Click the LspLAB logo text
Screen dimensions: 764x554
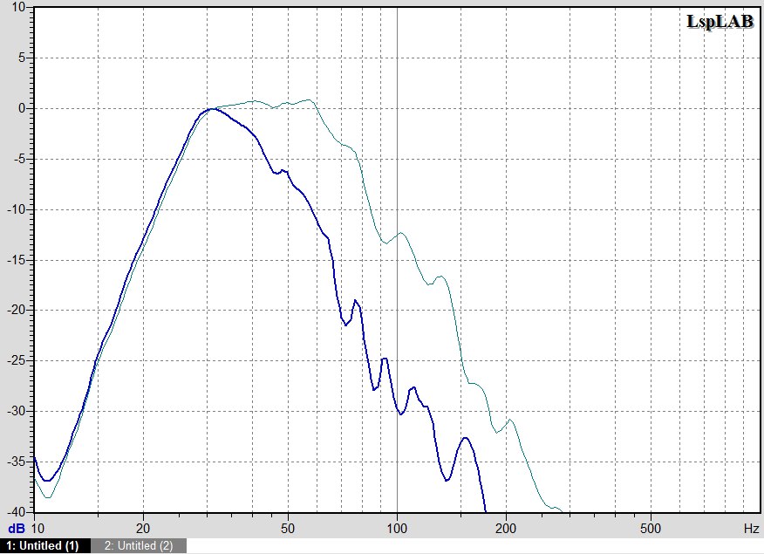(720, 22)
